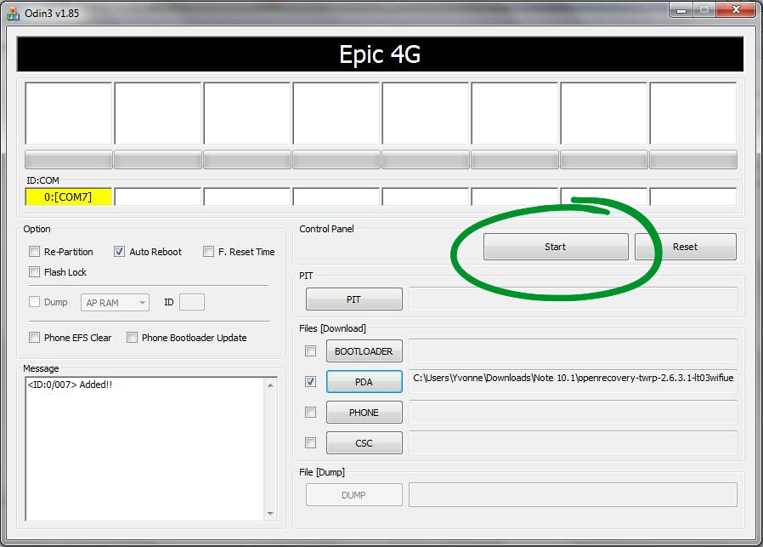Click the Dump ID input field

click(192, 302)
